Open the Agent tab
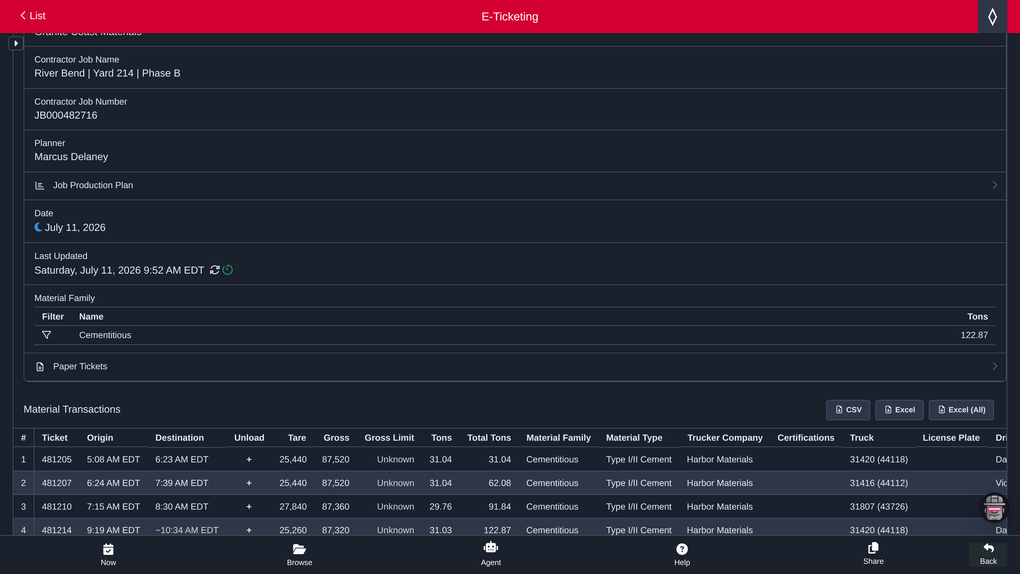The width and height of the screenshot is (1020, 574). pos(491,554)
